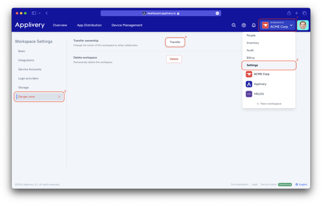
Task: Click the user profile avatar
Action: click(303, 25)
